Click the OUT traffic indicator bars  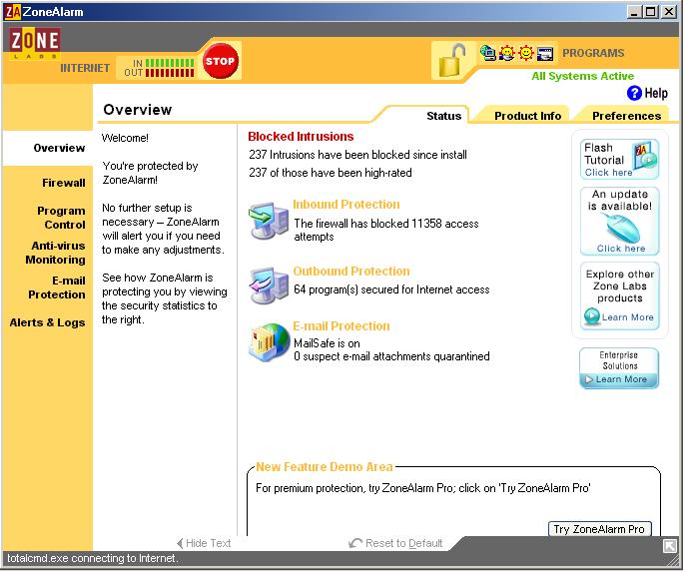[x=170, y=73]
